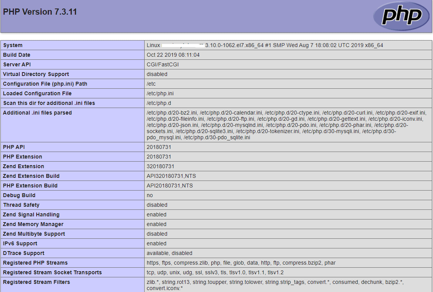This screenshot has width=433, height=292.
Task: Select the /etc/php.ini value
Action: 160,94
